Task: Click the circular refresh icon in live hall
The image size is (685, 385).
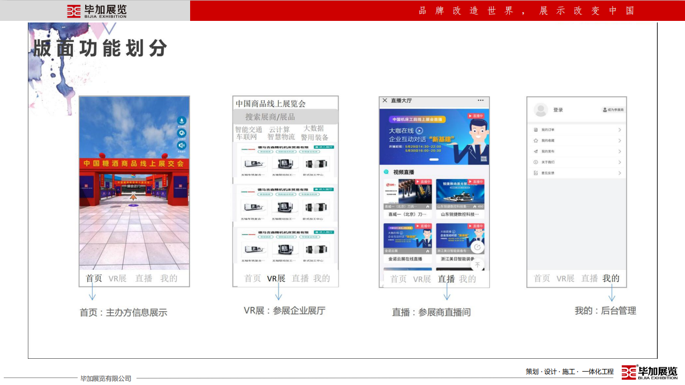Action: click(477, 247)
